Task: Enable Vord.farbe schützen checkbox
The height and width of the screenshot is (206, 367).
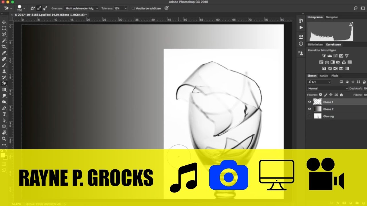Action: pyautogui.click(x=133, y=9)
